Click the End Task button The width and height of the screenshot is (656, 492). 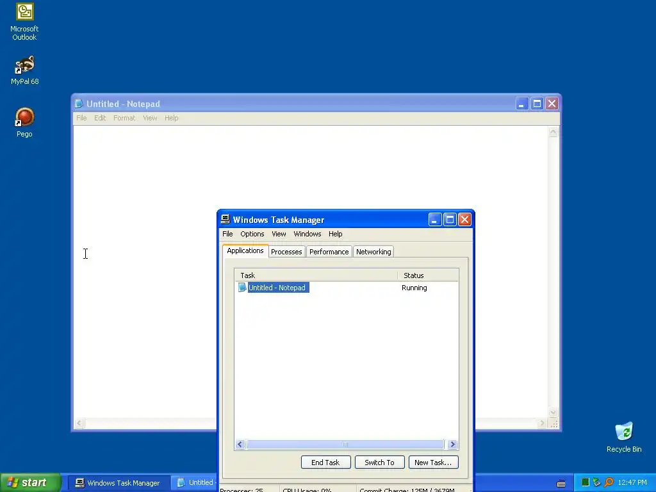pyautogui.click(x=325, y=463)
